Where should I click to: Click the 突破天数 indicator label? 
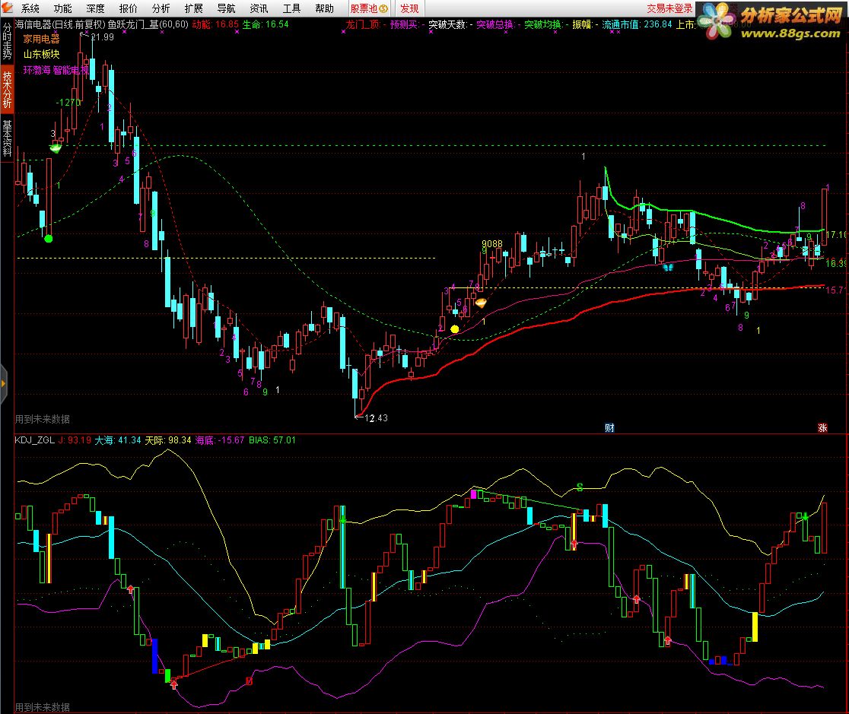point(450,24)
